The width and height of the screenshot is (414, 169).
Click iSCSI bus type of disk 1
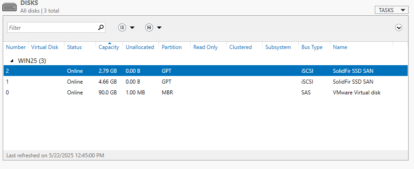click(x=307, y=82)
